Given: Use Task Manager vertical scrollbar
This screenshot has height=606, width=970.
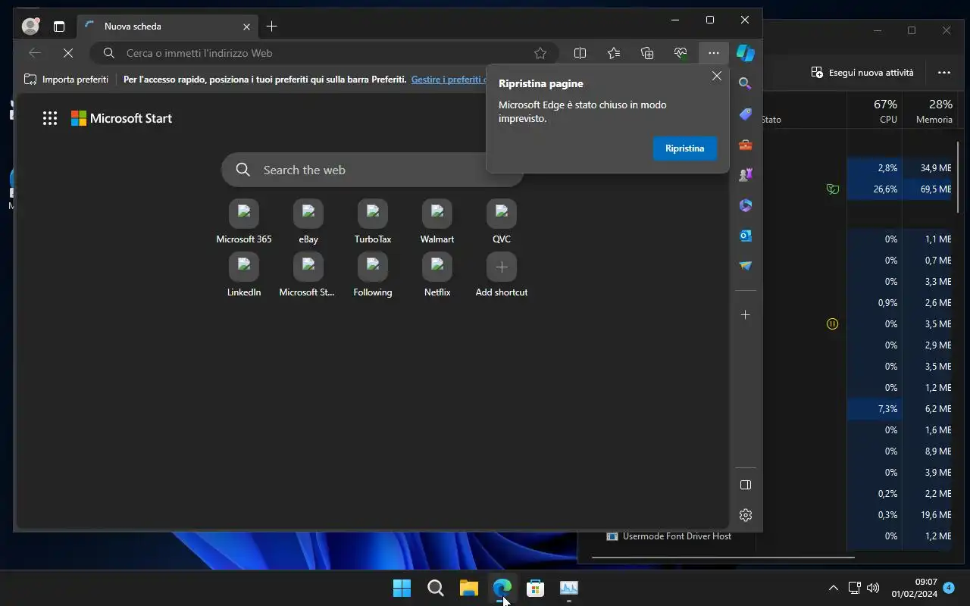Looking at the screenshot, I should 959,178.
